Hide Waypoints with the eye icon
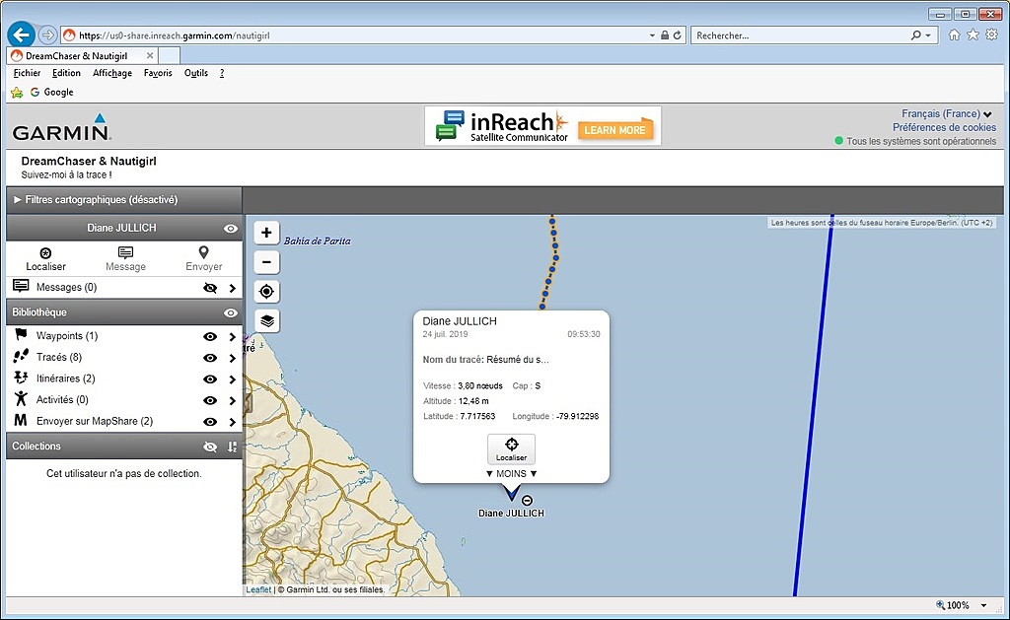This screenshot has height=620, width=1010. tap(210, 337)
